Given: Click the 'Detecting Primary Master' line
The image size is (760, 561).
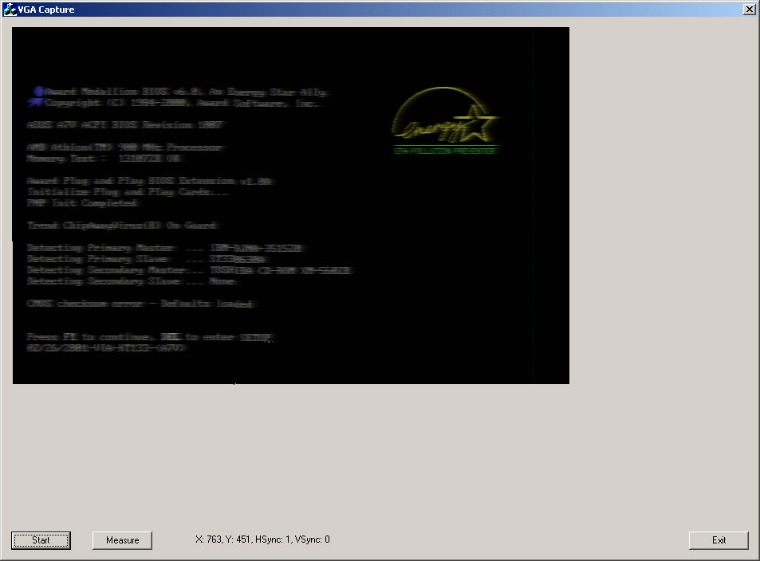Looking at the screenshot, I should pyautogui.click(x=166, y=248).
